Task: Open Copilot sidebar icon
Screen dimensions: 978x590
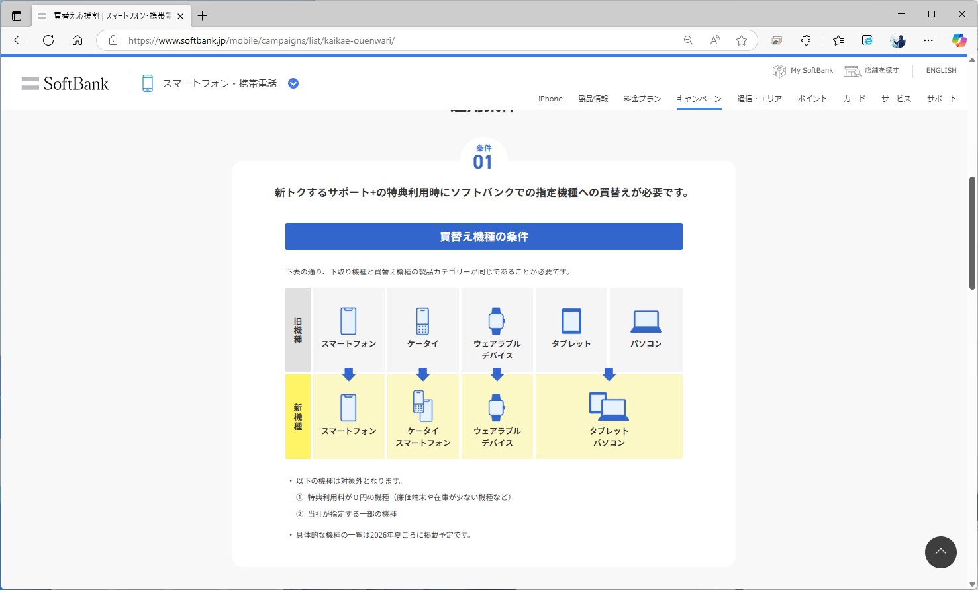Action: (959, 40)
